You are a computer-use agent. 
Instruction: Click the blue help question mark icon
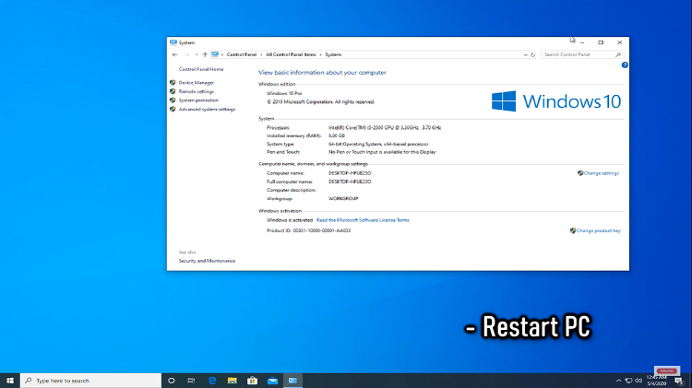tap(625, 65)
